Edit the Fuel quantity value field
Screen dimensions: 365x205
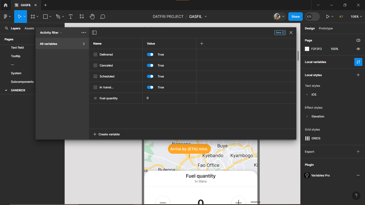tap(169, 98)
